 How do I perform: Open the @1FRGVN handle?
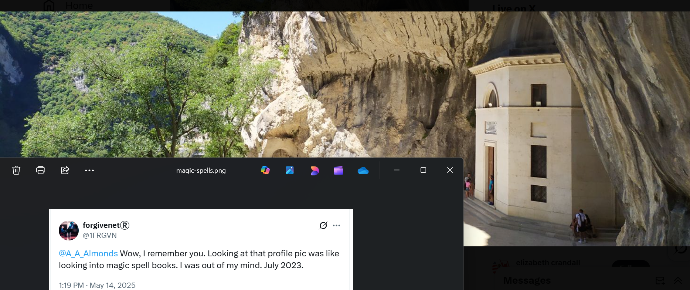pyautogui.click(x=100, y=235)
